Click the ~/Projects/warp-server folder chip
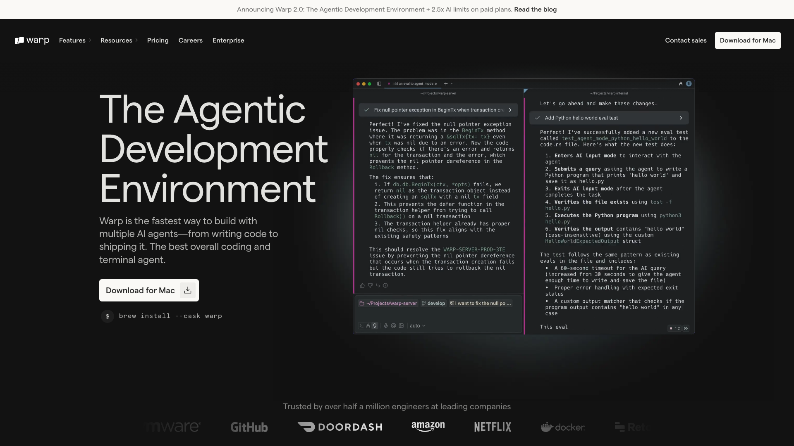The height and width of the screenshot is (446, 794). tap(388, 303)
